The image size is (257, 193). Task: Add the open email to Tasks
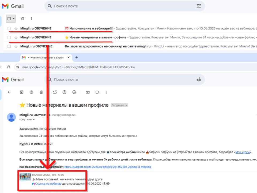tap(74, 92)
